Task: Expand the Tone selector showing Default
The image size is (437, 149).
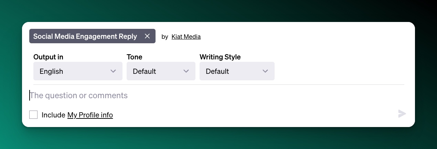Action: tap(161, 71)
